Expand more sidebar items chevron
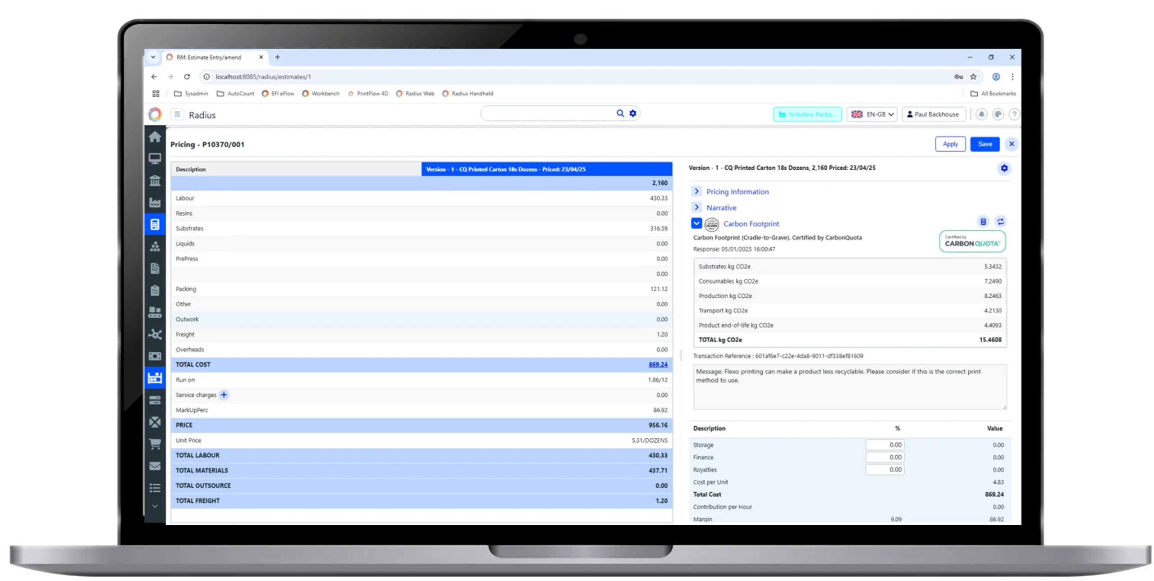The image size is (1154, 581). (155, 506)
